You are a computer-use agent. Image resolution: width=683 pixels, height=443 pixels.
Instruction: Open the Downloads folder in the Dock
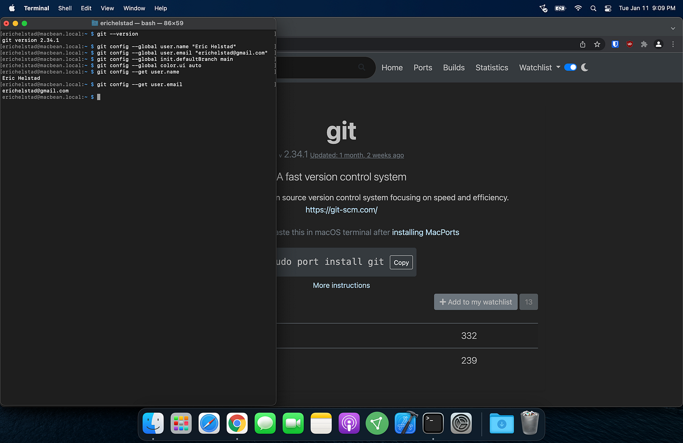(502, 423)
